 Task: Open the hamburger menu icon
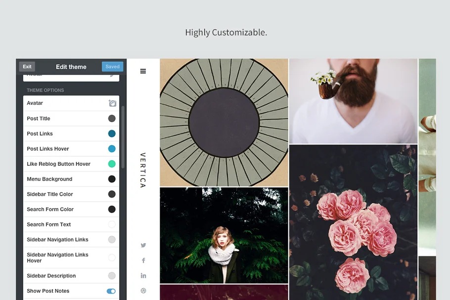click(x=143, y=71)
